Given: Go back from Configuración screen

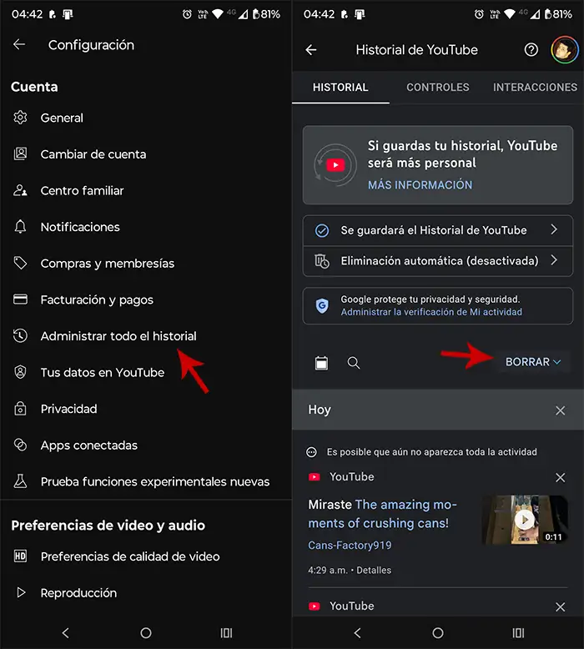Looking at the screenshot, I should (19, 45).
